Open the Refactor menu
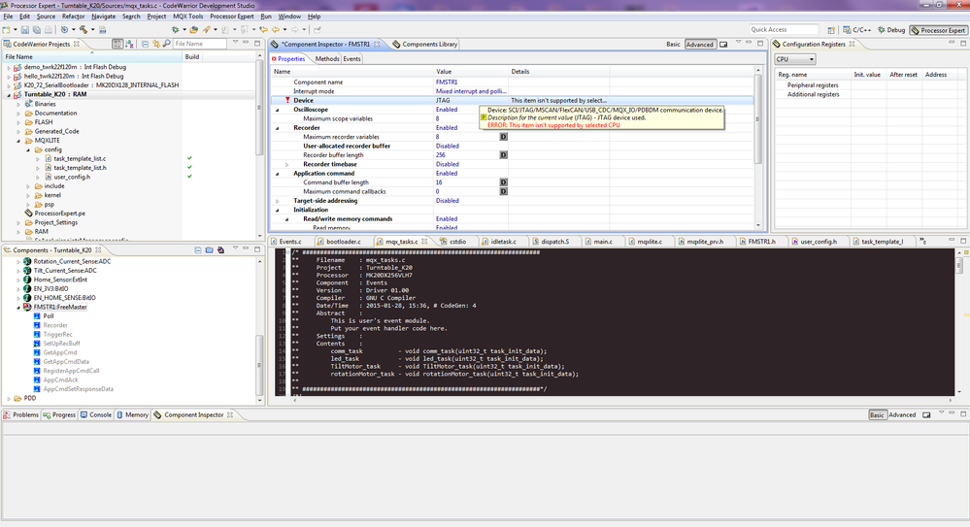The width and height of the screenshot is (970, 527). pos(73,16)
